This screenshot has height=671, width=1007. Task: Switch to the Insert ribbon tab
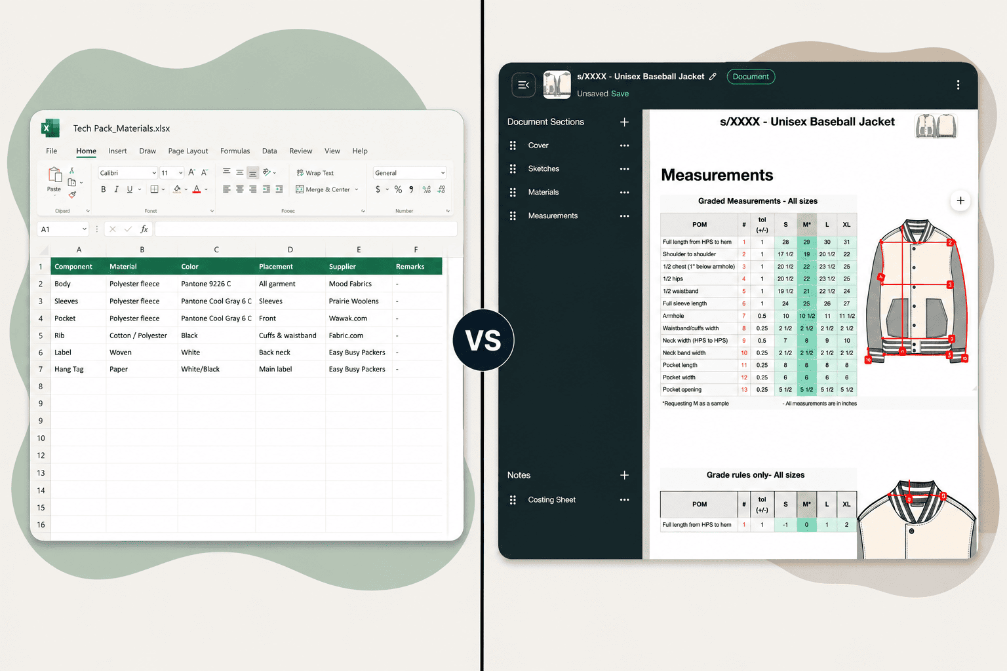coord(117,151)
